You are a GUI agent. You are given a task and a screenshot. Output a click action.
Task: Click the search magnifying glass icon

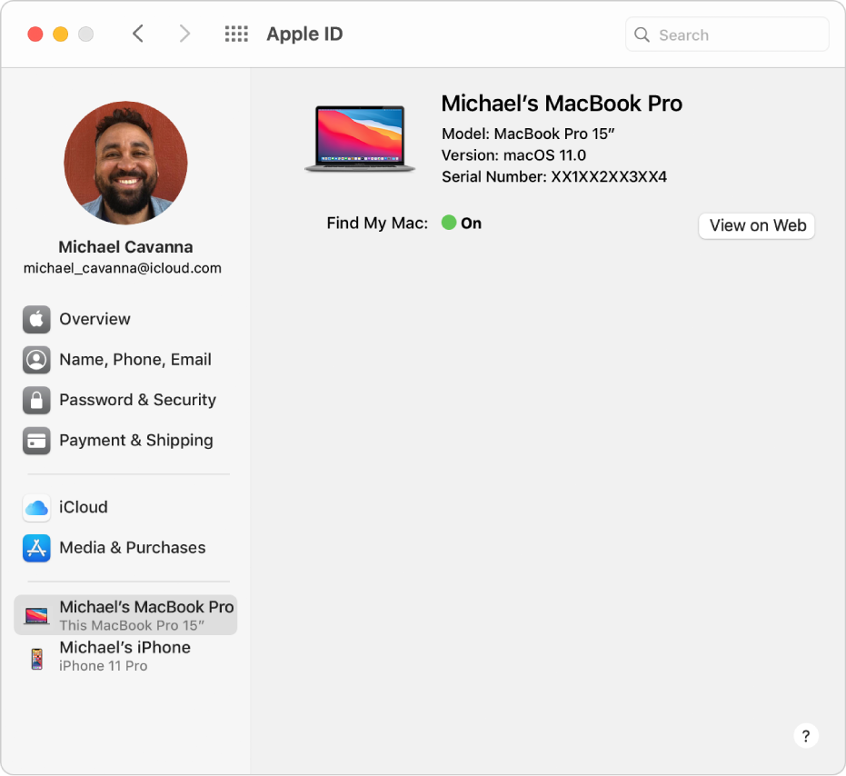642,34
